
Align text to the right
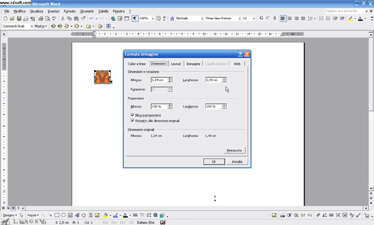pos(296,18)
